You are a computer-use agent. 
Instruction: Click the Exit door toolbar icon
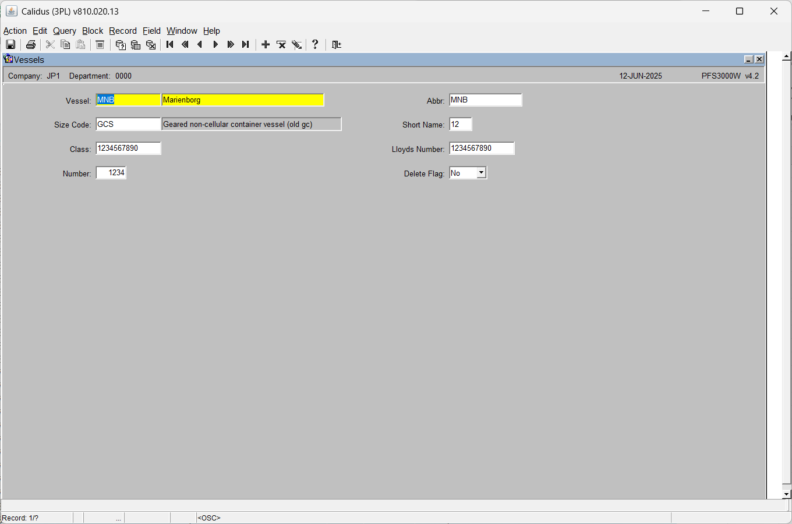(x=336, y=44)
